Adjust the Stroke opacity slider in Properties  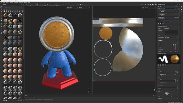[168, 87]
